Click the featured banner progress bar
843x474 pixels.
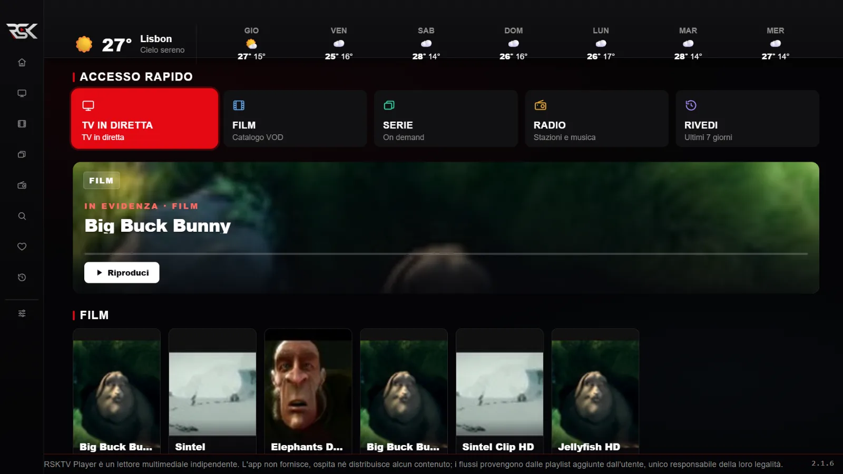coord(446,254)
